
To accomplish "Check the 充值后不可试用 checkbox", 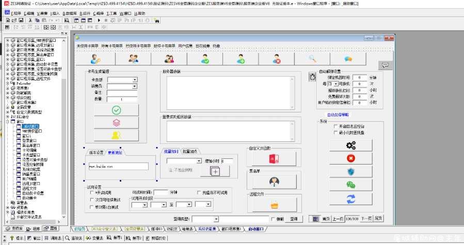I will [199, 192].
